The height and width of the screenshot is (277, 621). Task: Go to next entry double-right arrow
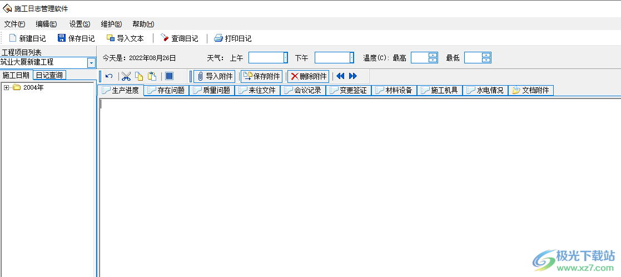coord(353,76)
